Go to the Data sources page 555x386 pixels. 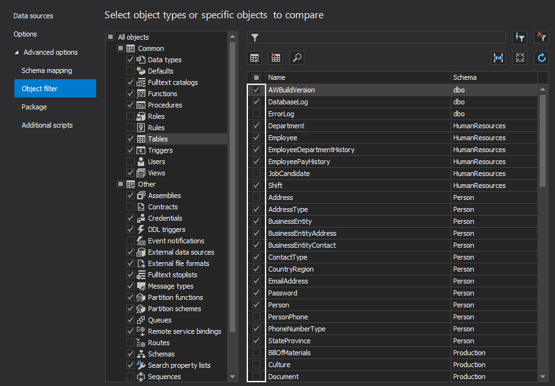[33, 16]
